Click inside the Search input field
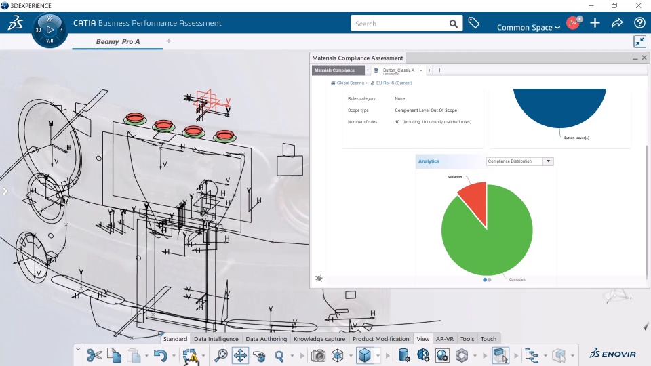 399,24
